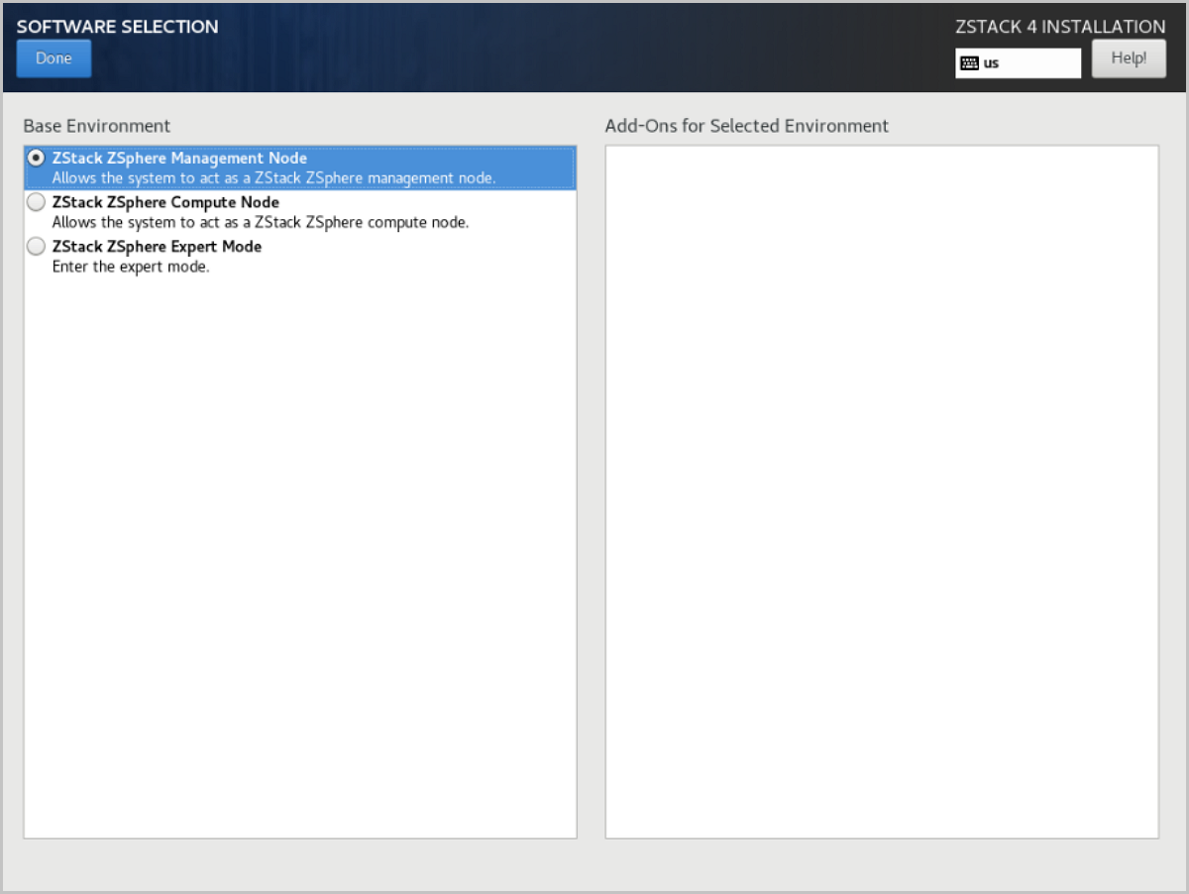Click the "Enter the expert mode." description
This screenshot has height=894, width=1189.
tap(131, 267)
